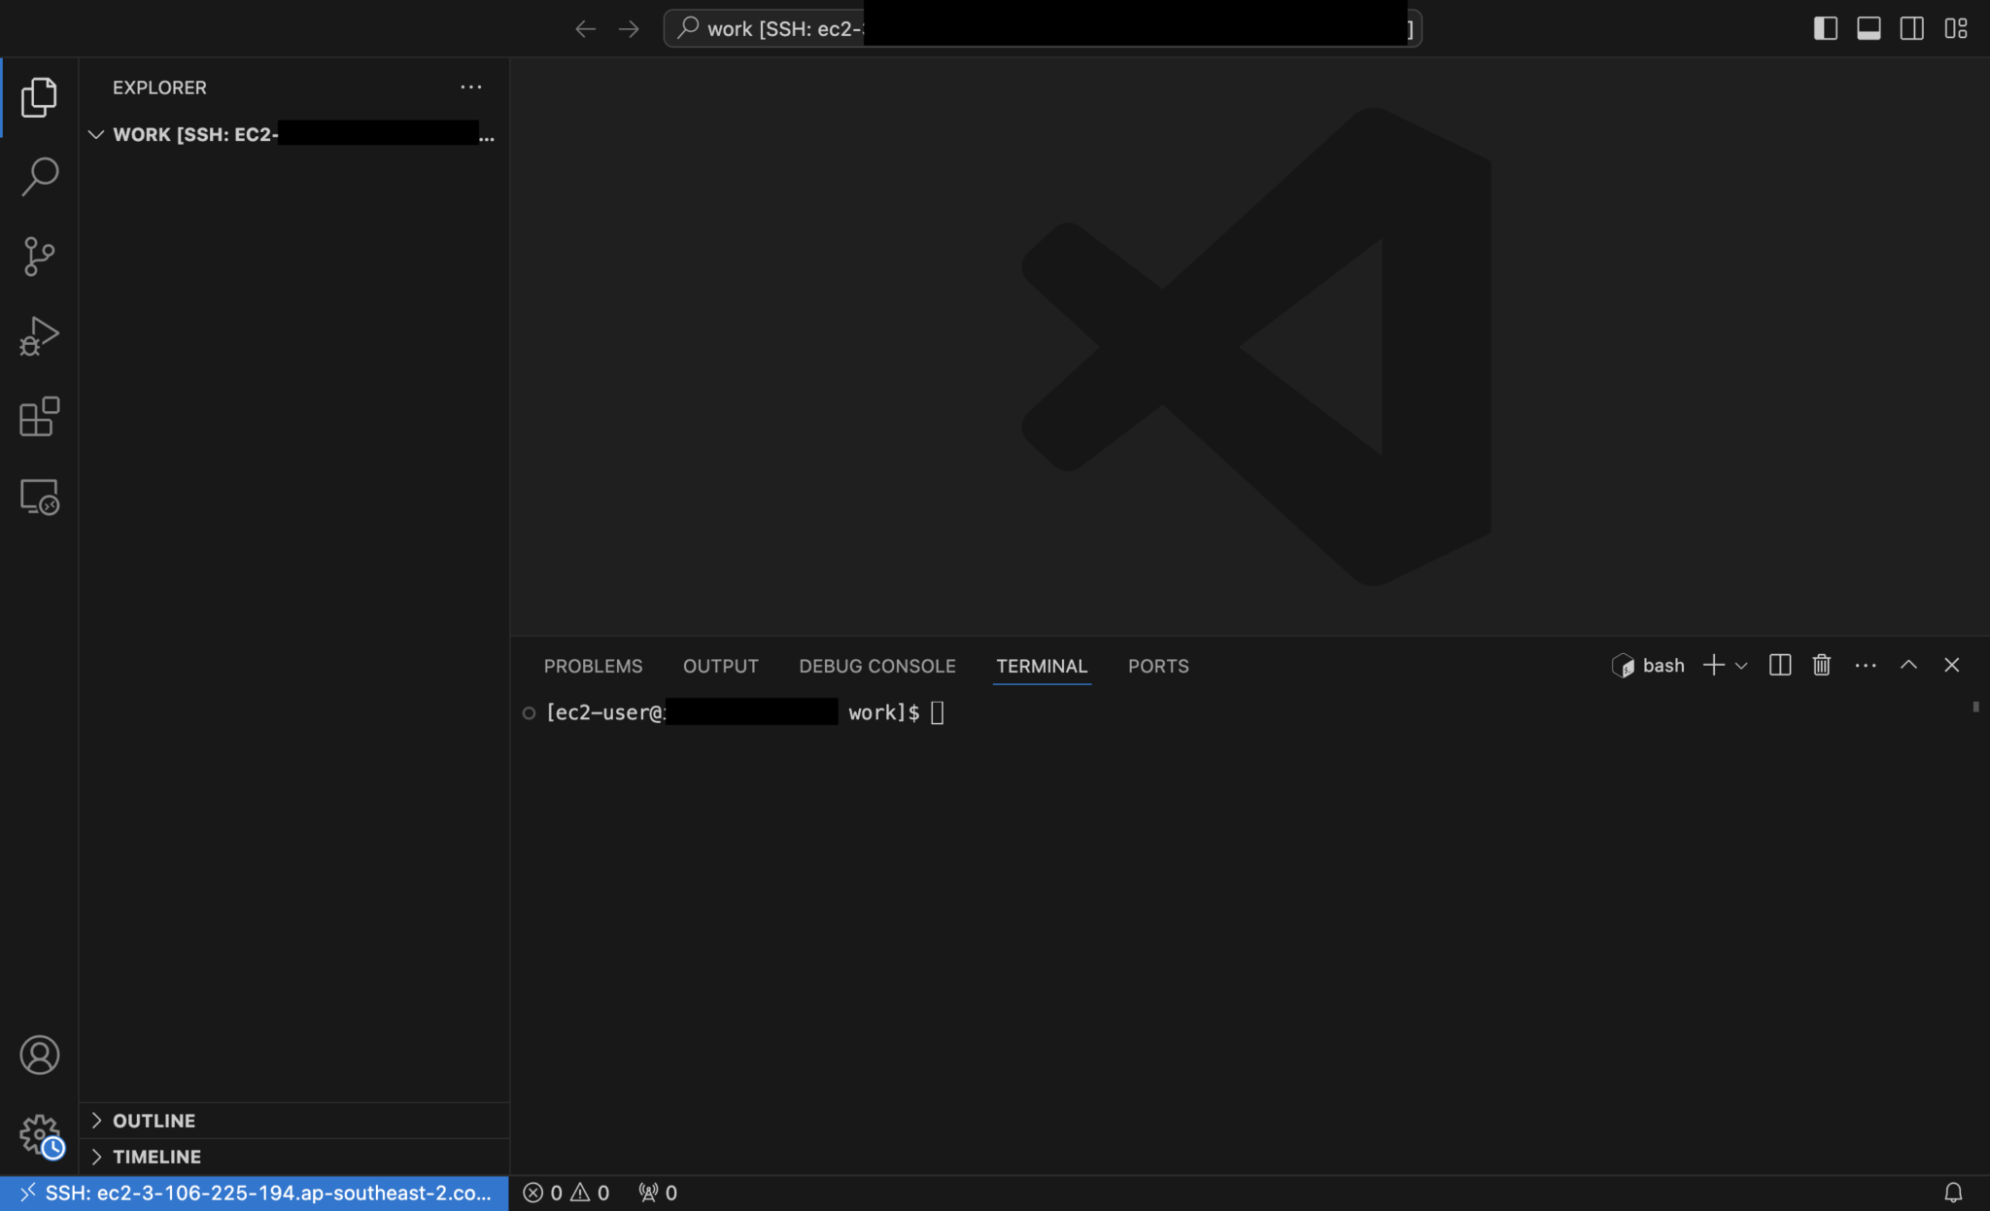Screen dimensions: 1990x1211
Task: Open terminal more actions menu
Action: coord(1865,665)
